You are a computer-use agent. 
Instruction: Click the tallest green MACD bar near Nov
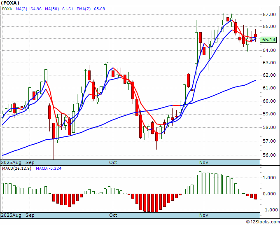(x=200, y=183)
